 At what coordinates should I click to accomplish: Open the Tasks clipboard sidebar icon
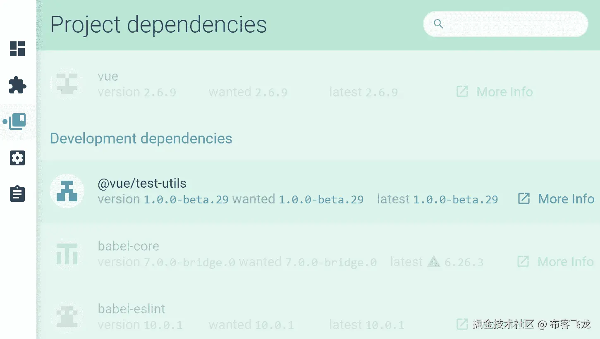click(x=17, y=194)
